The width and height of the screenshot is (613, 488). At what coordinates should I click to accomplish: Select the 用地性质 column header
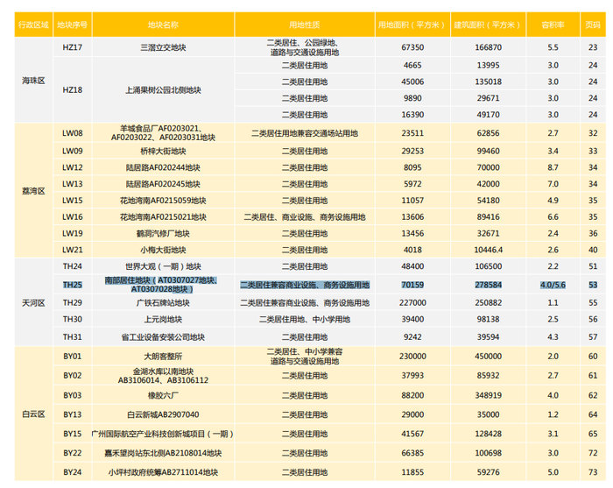305,25
